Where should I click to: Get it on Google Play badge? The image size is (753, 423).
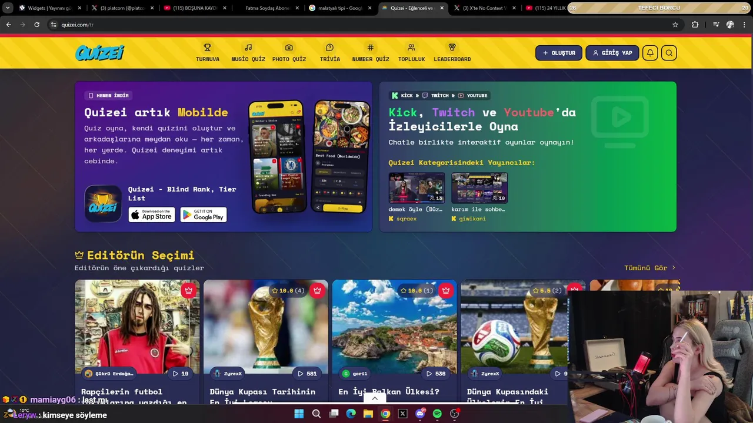tap(204, 214)
